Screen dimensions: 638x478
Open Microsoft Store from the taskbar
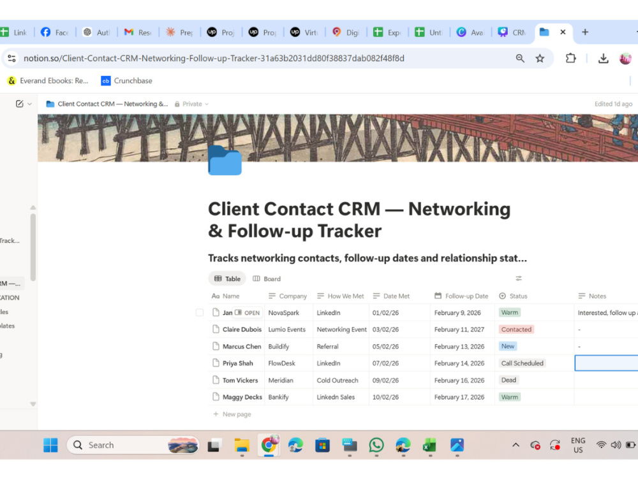(322, 445)
